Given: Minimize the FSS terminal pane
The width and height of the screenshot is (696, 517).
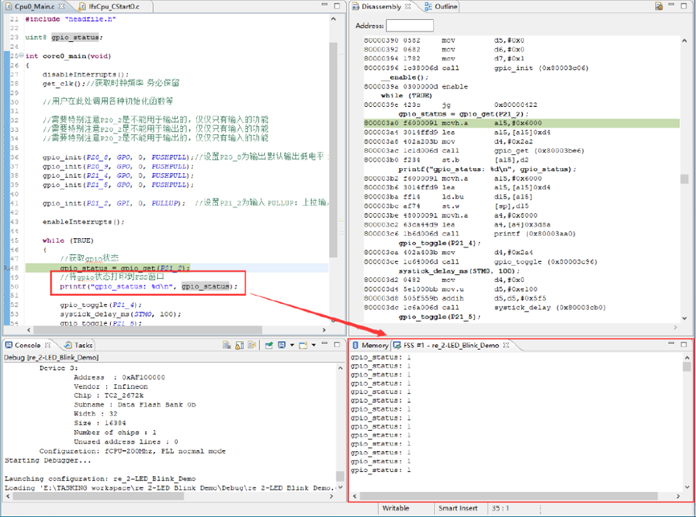Looking at the screenshot, I should point(671,344).
